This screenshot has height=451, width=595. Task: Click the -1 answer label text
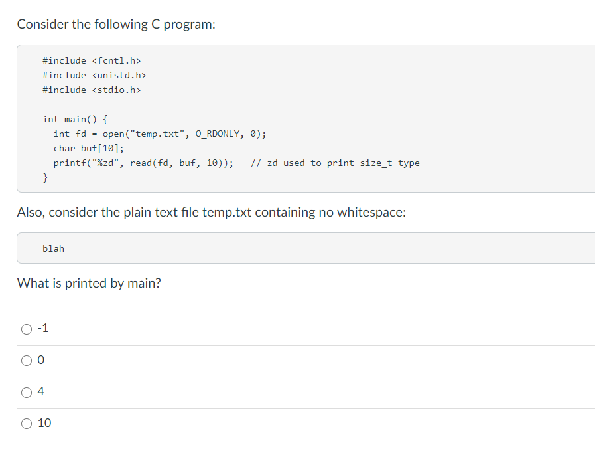(42, 328)
